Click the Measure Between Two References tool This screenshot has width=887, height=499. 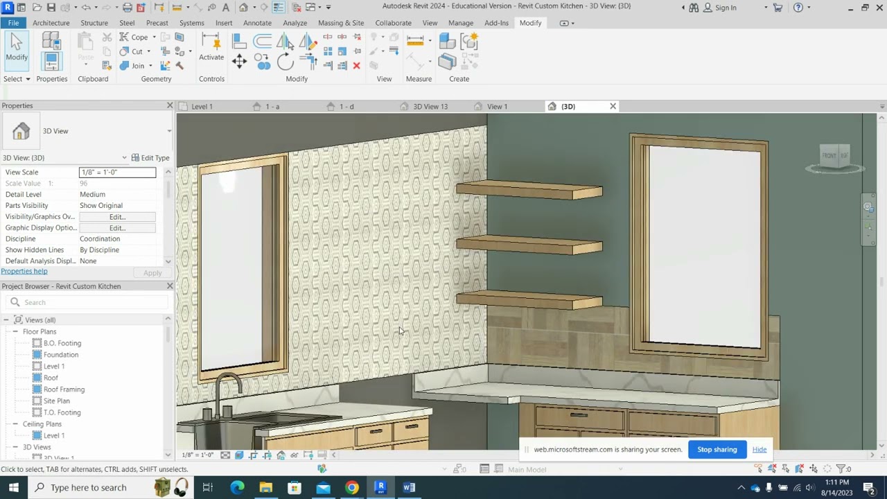415,42
